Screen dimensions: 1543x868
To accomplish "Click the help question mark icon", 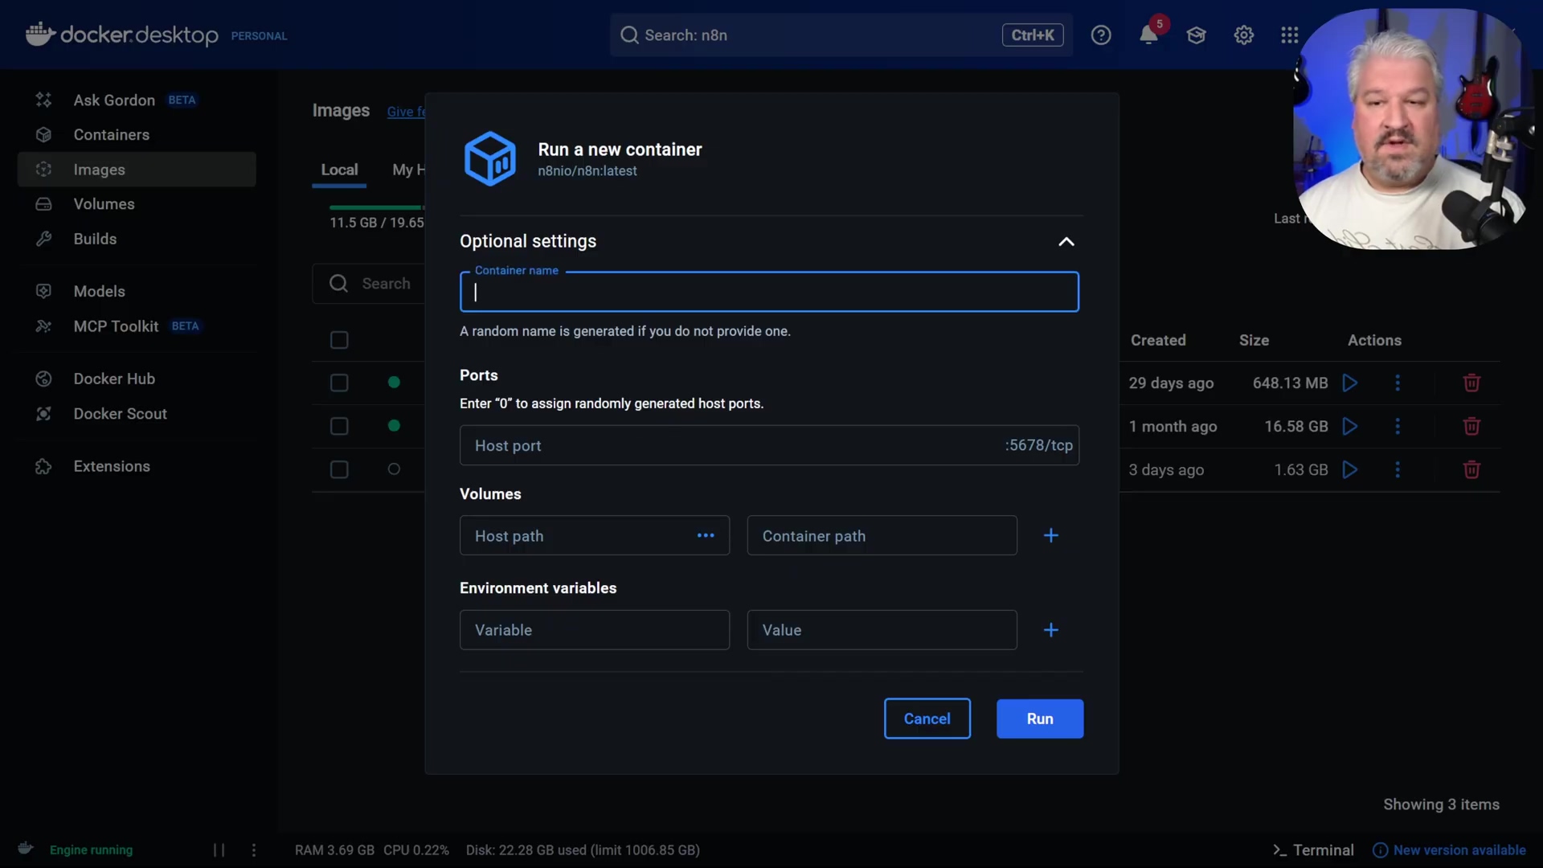I will [x=1101, y=35].
